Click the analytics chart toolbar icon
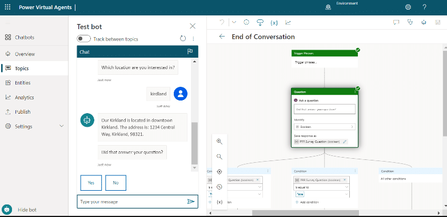The width and height of the screenshot is (447, 217). (288, 22)
